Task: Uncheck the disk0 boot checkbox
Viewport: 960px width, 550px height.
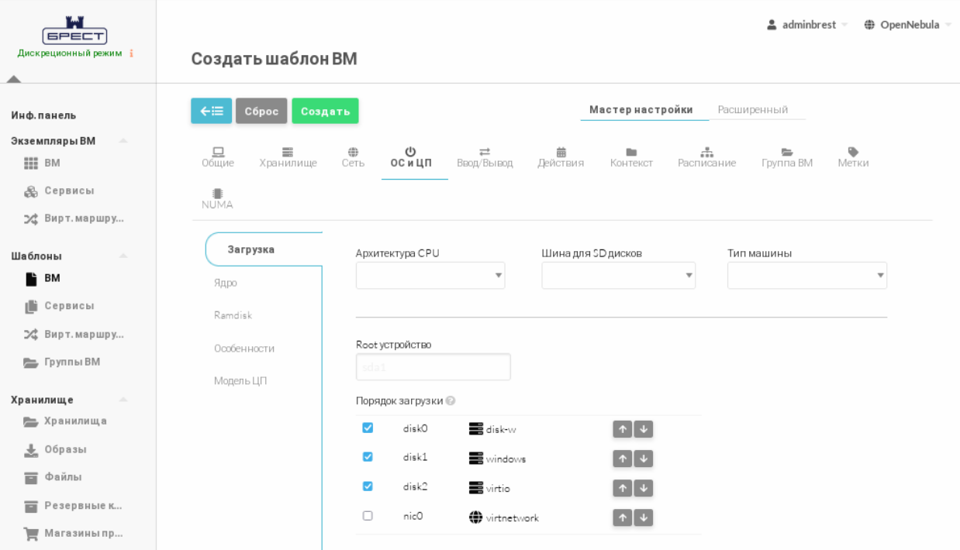Action: [x=368, y=428]
